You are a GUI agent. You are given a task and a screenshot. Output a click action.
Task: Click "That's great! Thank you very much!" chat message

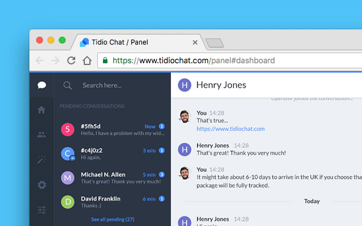(x=242, y=153)
